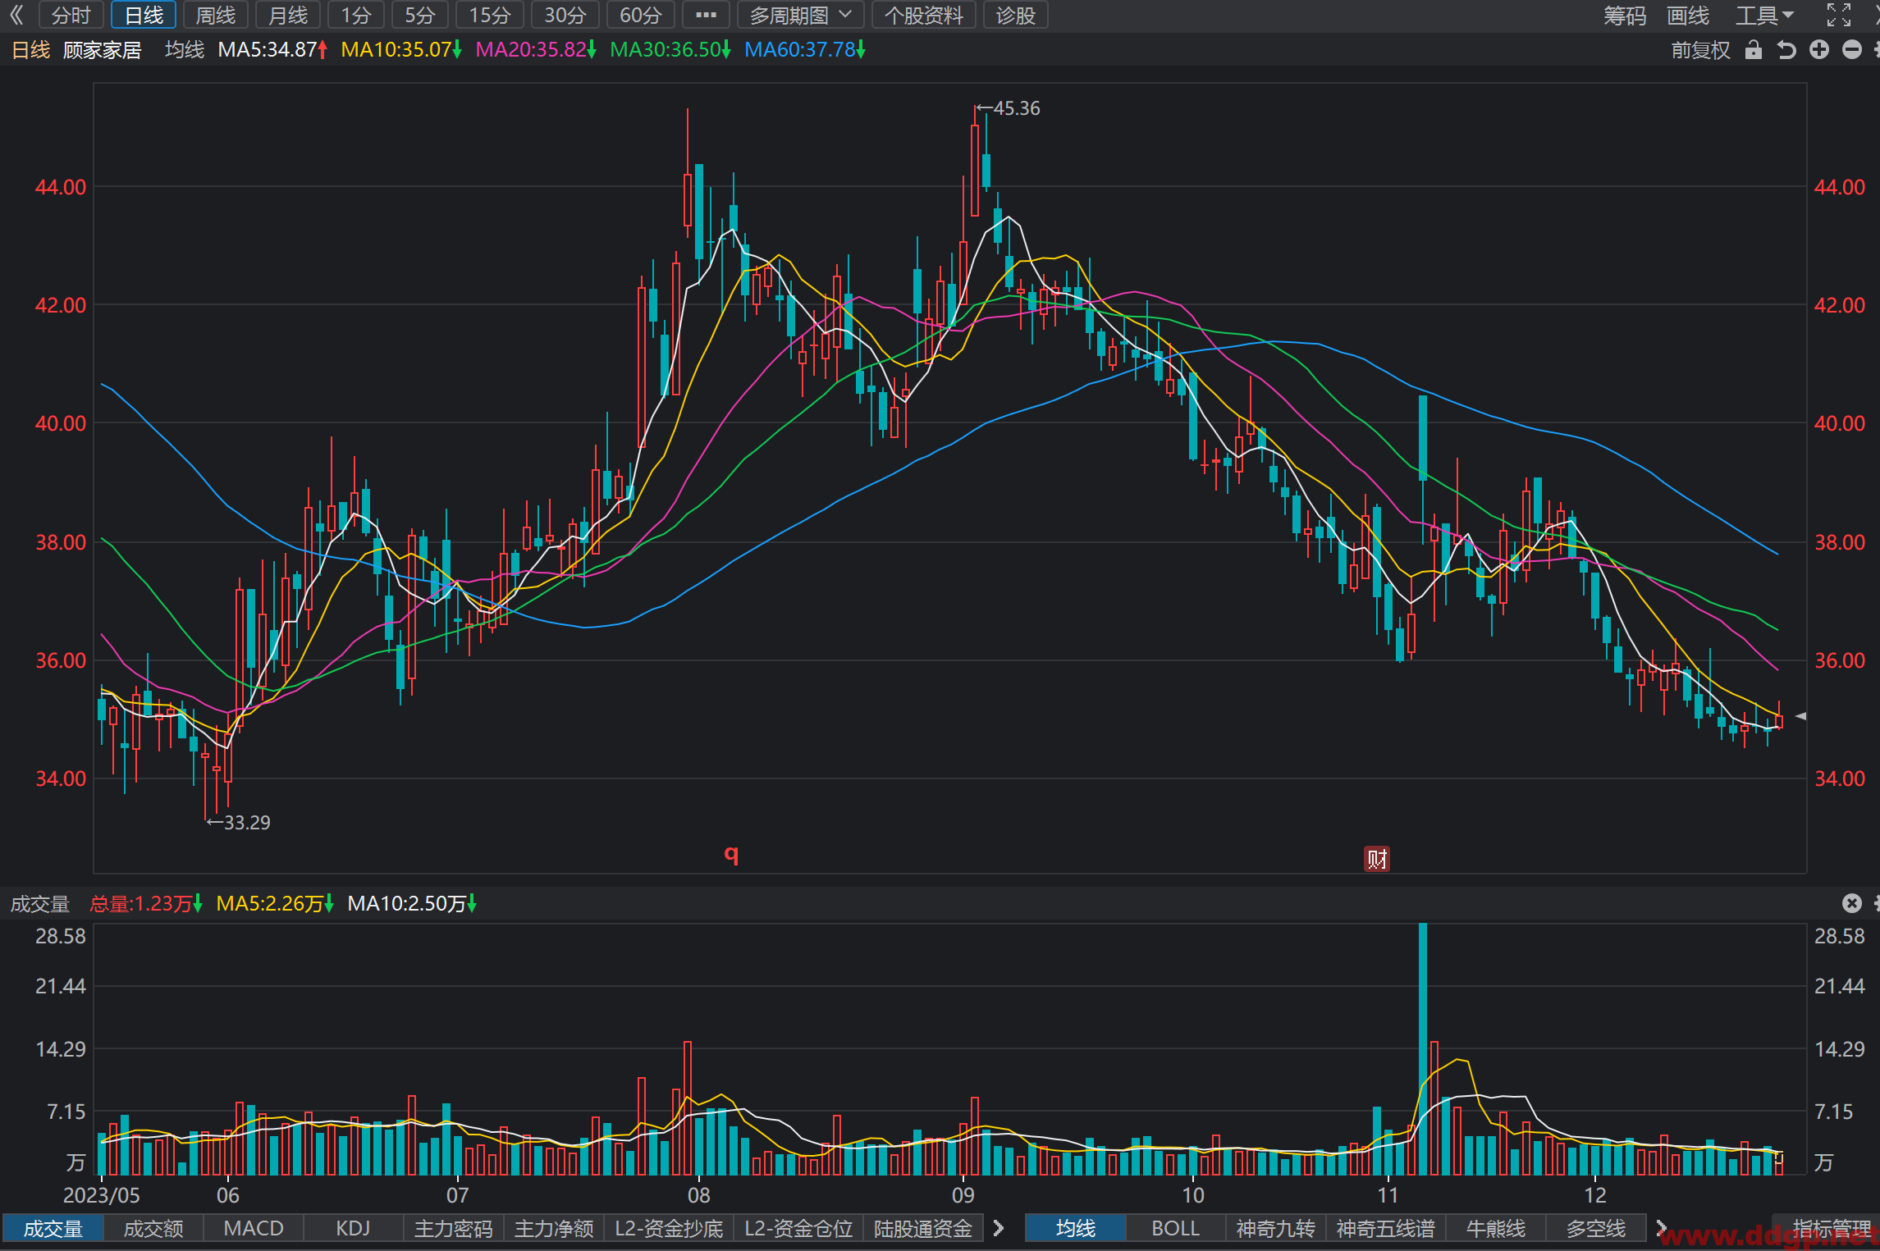Click the undo arrow icon
Image resolution: width=1880 pixels, height=1251 pixels.
(1786, 50)
